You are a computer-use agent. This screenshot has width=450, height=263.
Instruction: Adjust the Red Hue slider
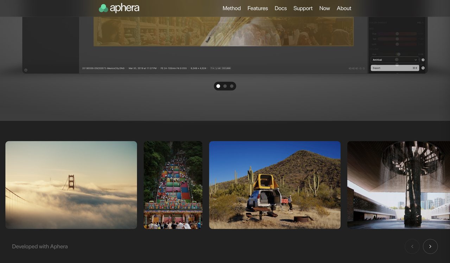[x=397, y=34]
